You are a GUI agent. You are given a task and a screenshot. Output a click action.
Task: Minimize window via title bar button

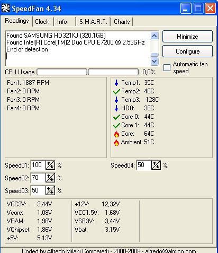click(186, 8)
